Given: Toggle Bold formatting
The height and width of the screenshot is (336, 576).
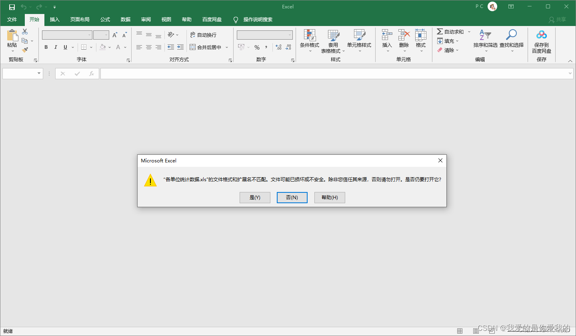Looking at the screenshot, I should tap(46, 47).
